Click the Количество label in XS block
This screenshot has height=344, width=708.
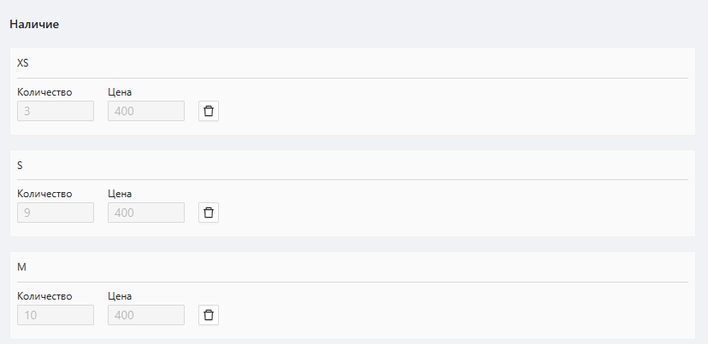(x=44, y=92)
